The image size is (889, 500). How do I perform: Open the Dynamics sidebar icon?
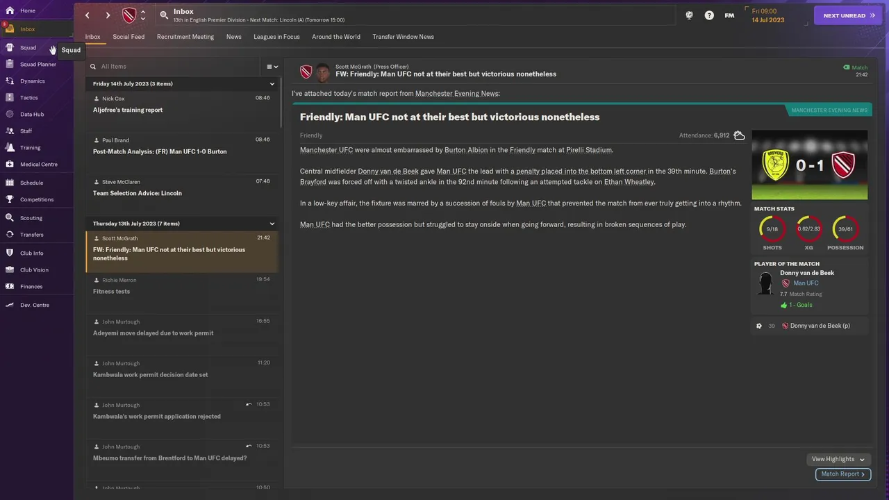click(10, 81)
